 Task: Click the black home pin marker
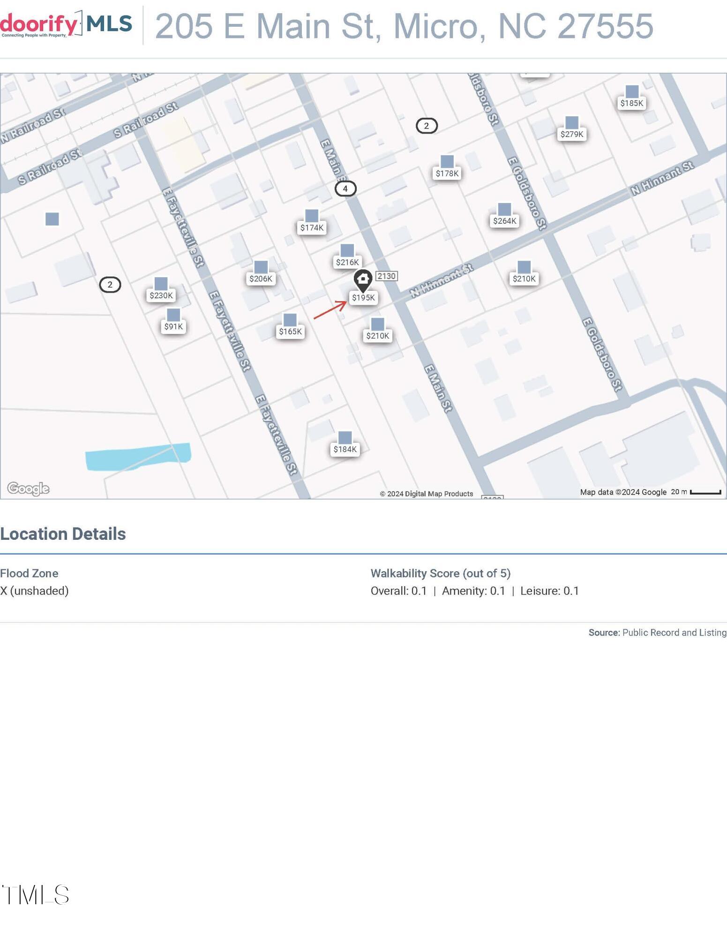coord(362,280)
